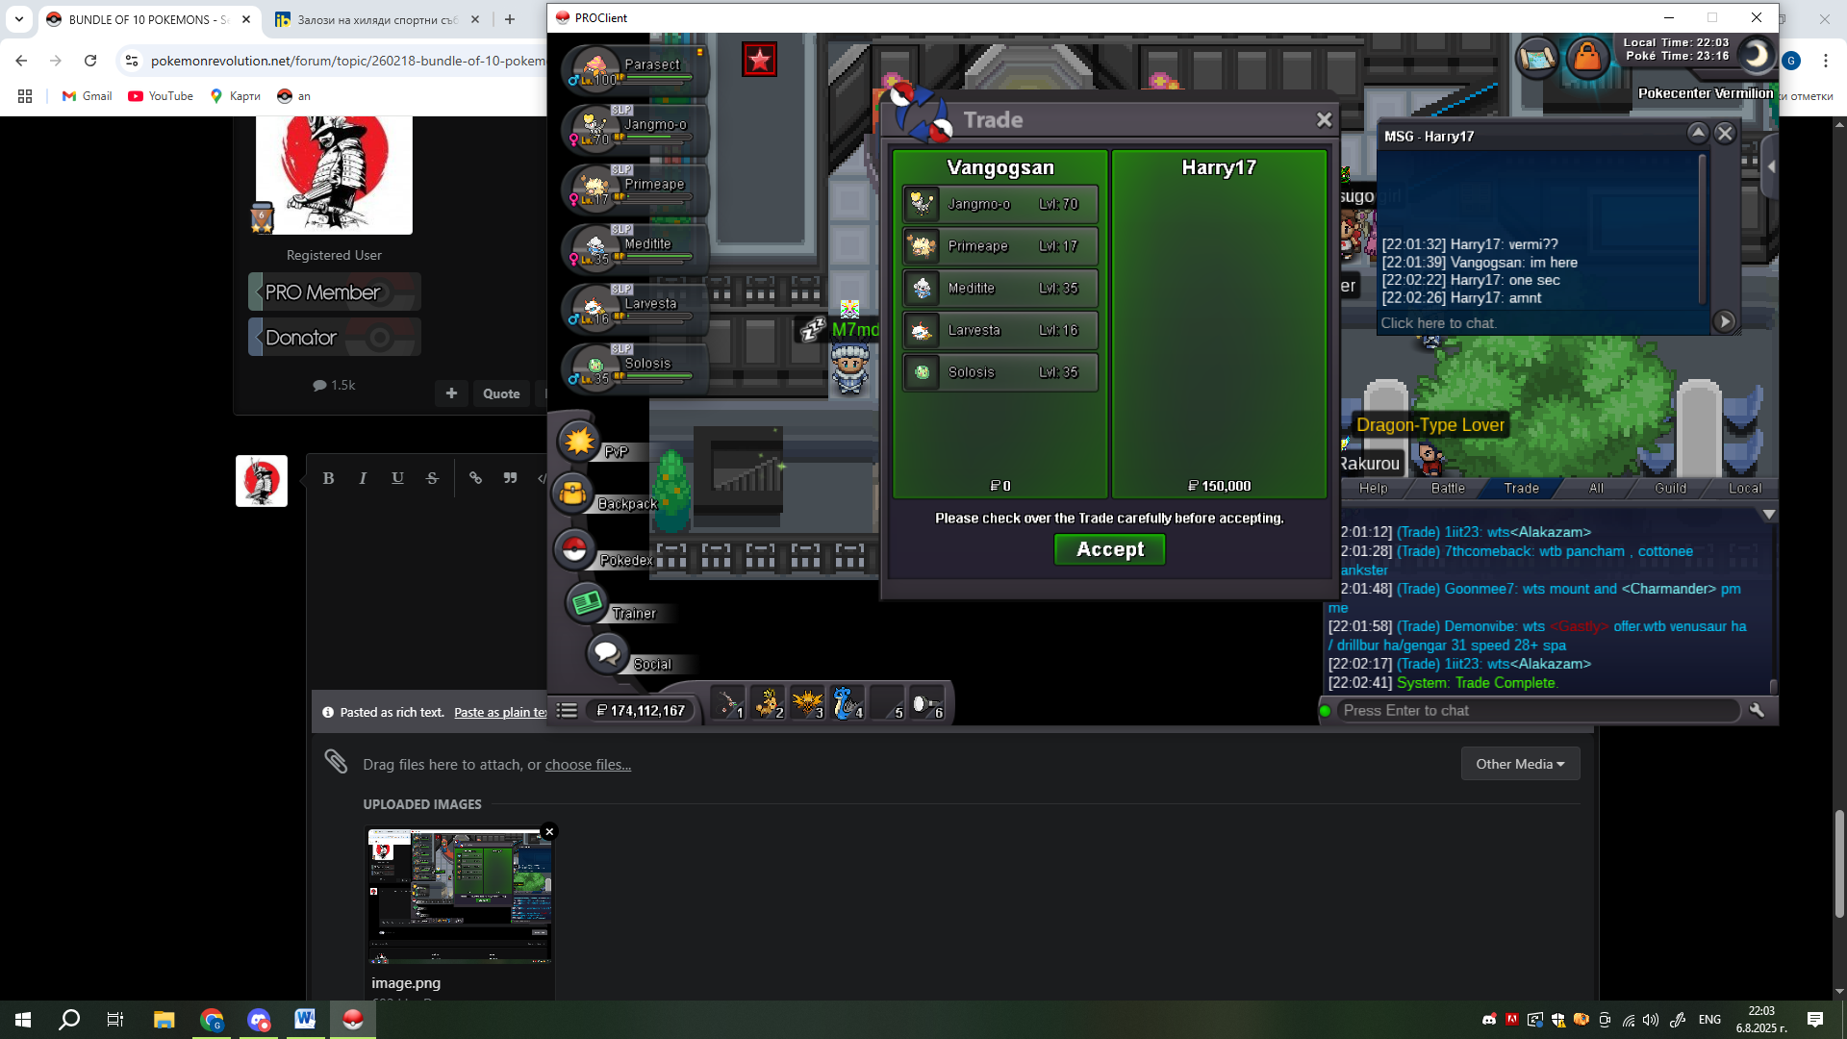
Task: Switch to the All chat tab
Action: click(x=1596, y=489)
